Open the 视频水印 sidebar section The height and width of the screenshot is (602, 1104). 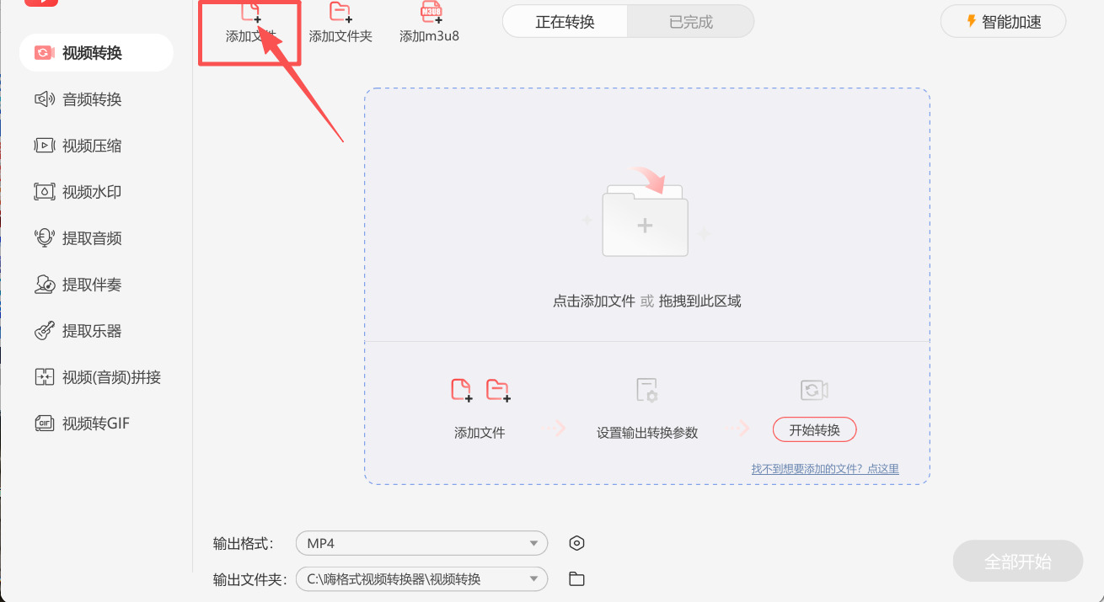tap(78, 192)
